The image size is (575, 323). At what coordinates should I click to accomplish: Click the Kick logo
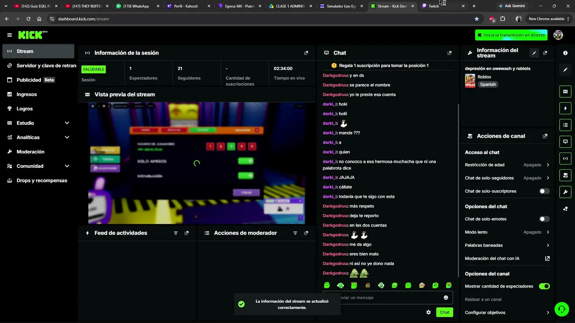tap(32, 35)
